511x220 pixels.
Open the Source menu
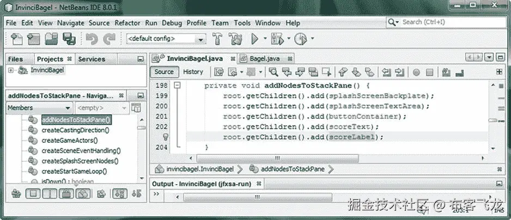[x=99, y=23]
